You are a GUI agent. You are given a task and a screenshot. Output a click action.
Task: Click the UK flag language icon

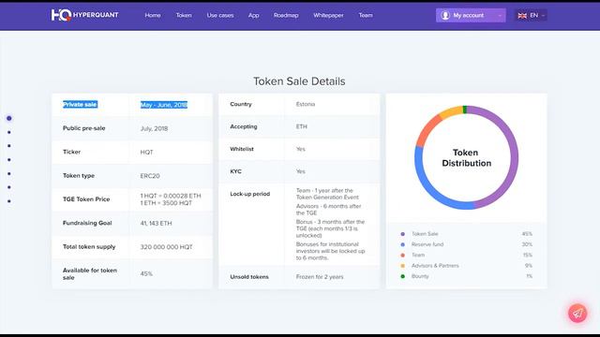[x=522, y=16]
